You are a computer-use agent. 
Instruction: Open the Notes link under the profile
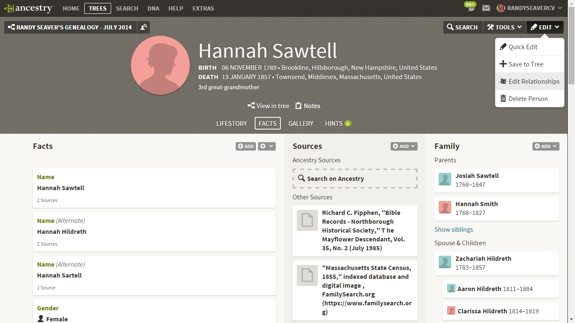pos(308,106)
